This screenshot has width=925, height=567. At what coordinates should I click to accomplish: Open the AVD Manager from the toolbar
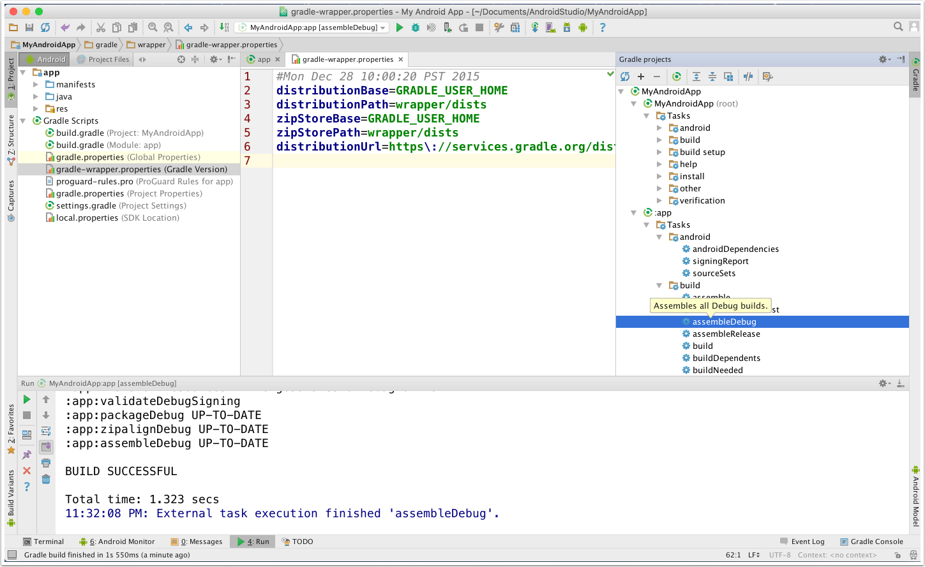(x=550, y=27)
